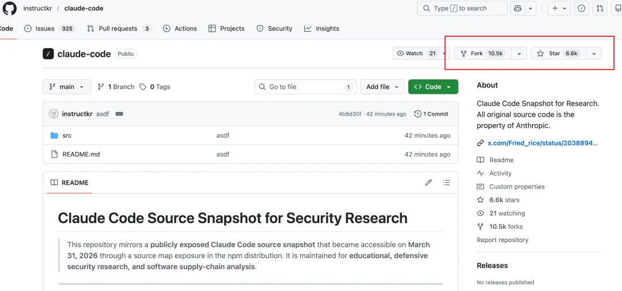Open the issues icon in top header
The image size is (622, 291).
(x=581, y=9)
